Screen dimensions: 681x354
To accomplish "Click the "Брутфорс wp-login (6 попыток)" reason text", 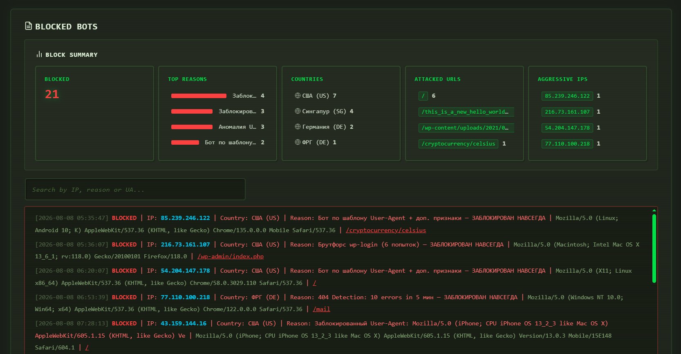I will click(369, 244).
